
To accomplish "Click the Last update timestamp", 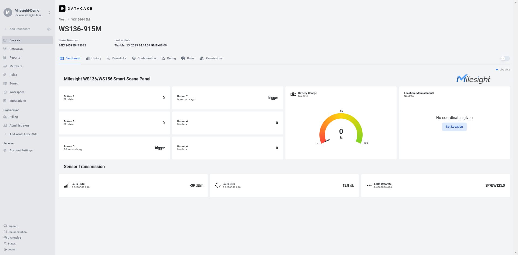I will (x=141, y=46).
